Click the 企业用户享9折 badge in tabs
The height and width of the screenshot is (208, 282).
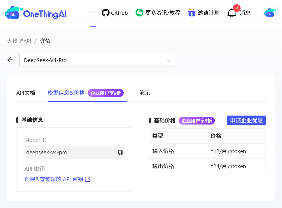pyautogui.click(x=106, y=93)
